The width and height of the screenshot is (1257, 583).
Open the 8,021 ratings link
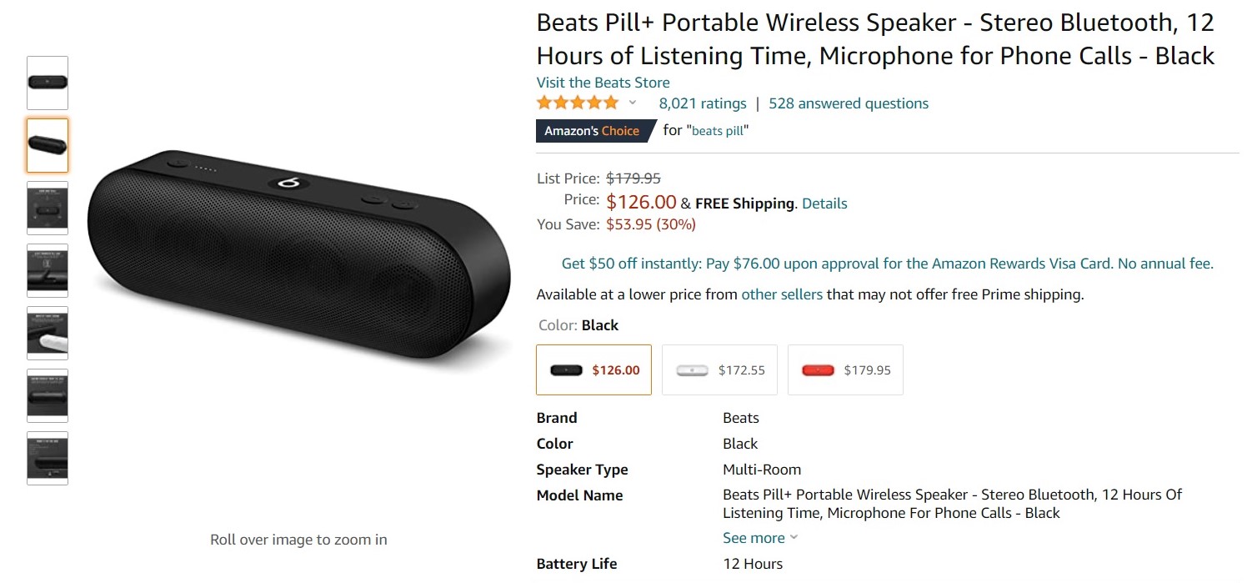(703, 103)
